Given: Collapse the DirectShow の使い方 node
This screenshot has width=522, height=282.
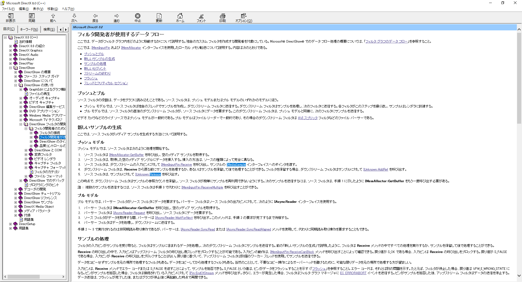Looking at the screenshot, I should click(15, 85).
